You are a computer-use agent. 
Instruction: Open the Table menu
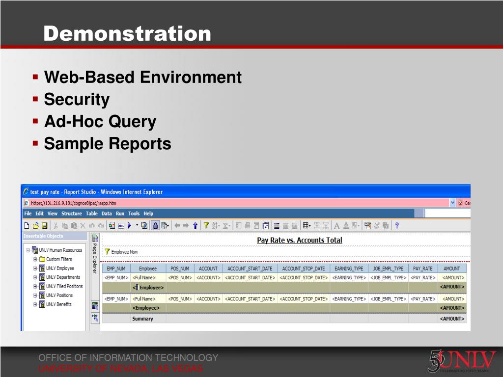coord(91,214)
